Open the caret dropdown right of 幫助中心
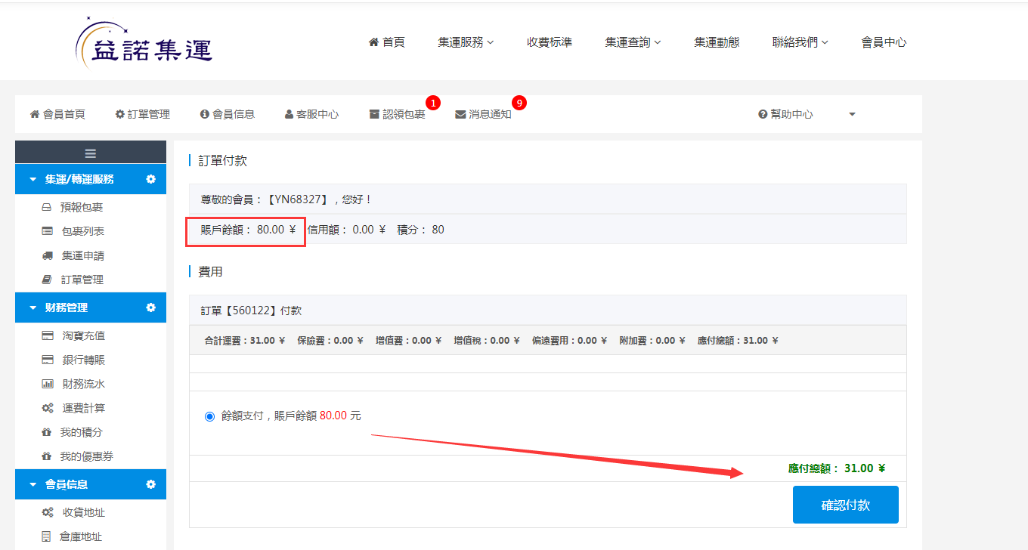Screen dimensions: 1028x550 point(852,114)
